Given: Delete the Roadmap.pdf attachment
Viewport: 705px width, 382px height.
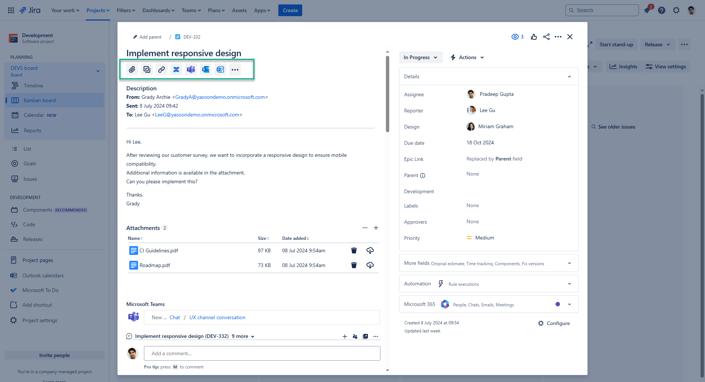Looking at the screenshot, I should coord(354,265).
